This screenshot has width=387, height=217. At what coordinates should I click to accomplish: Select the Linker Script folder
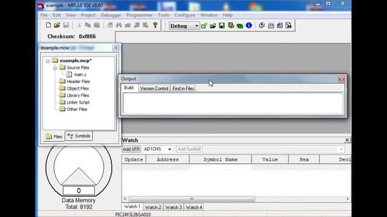click(x=78, y=102)
